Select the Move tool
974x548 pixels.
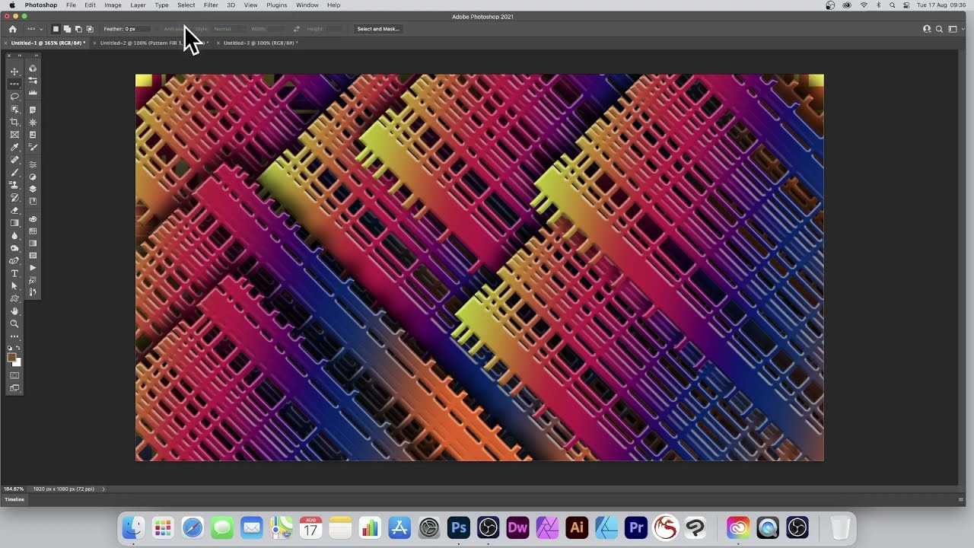click(x=14, y=72)
